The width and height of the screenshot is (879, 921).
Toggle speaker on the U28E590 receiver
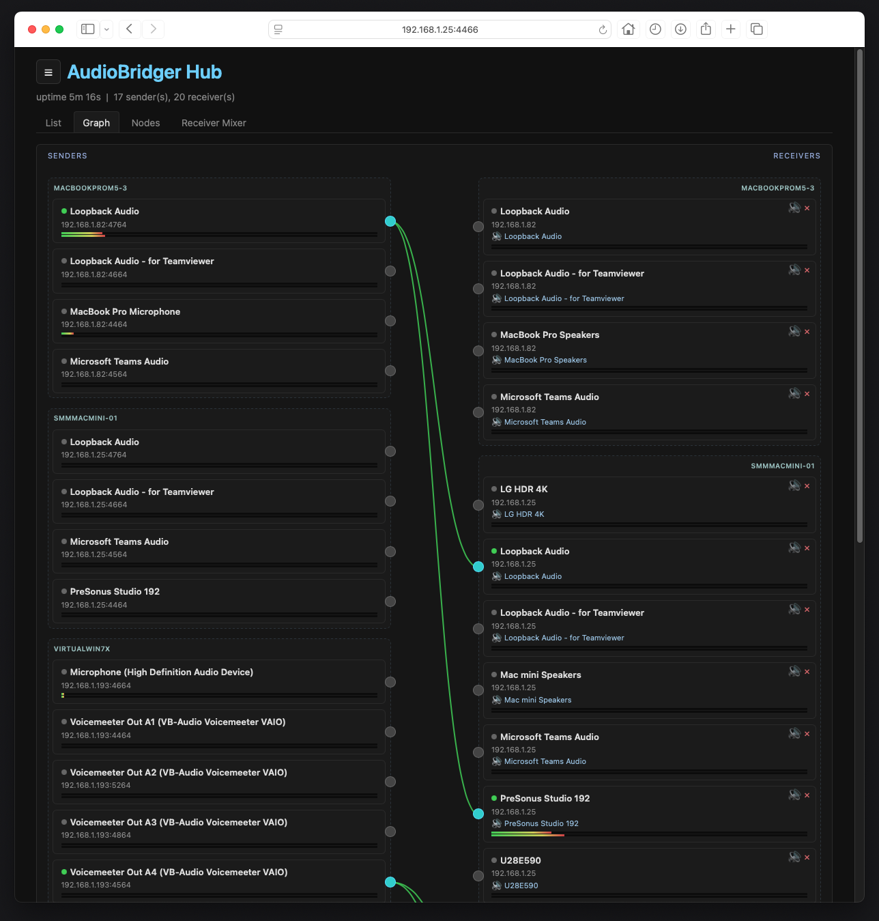(794, 857)
